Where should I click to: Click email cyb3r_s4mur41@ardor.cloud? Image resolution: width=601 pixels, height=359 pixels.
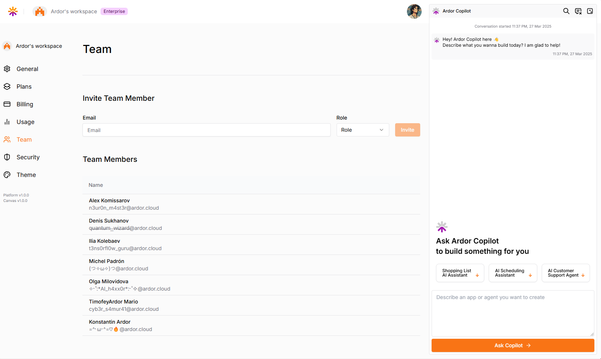pyautogui.click(x=124, y=309)
